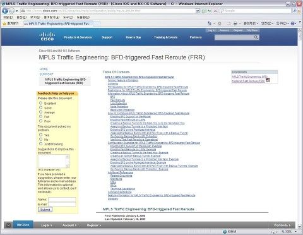Open the File menu (파일)

(8, 17)
